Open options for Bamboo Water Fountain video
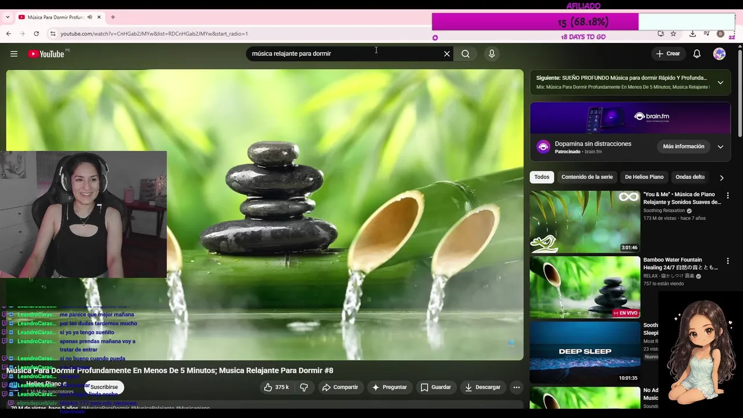This screenshot has height=418, width=743. (727, 261)
